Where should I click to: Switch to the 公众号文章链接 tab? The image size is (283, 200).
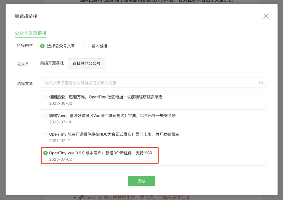pos(30,33)
